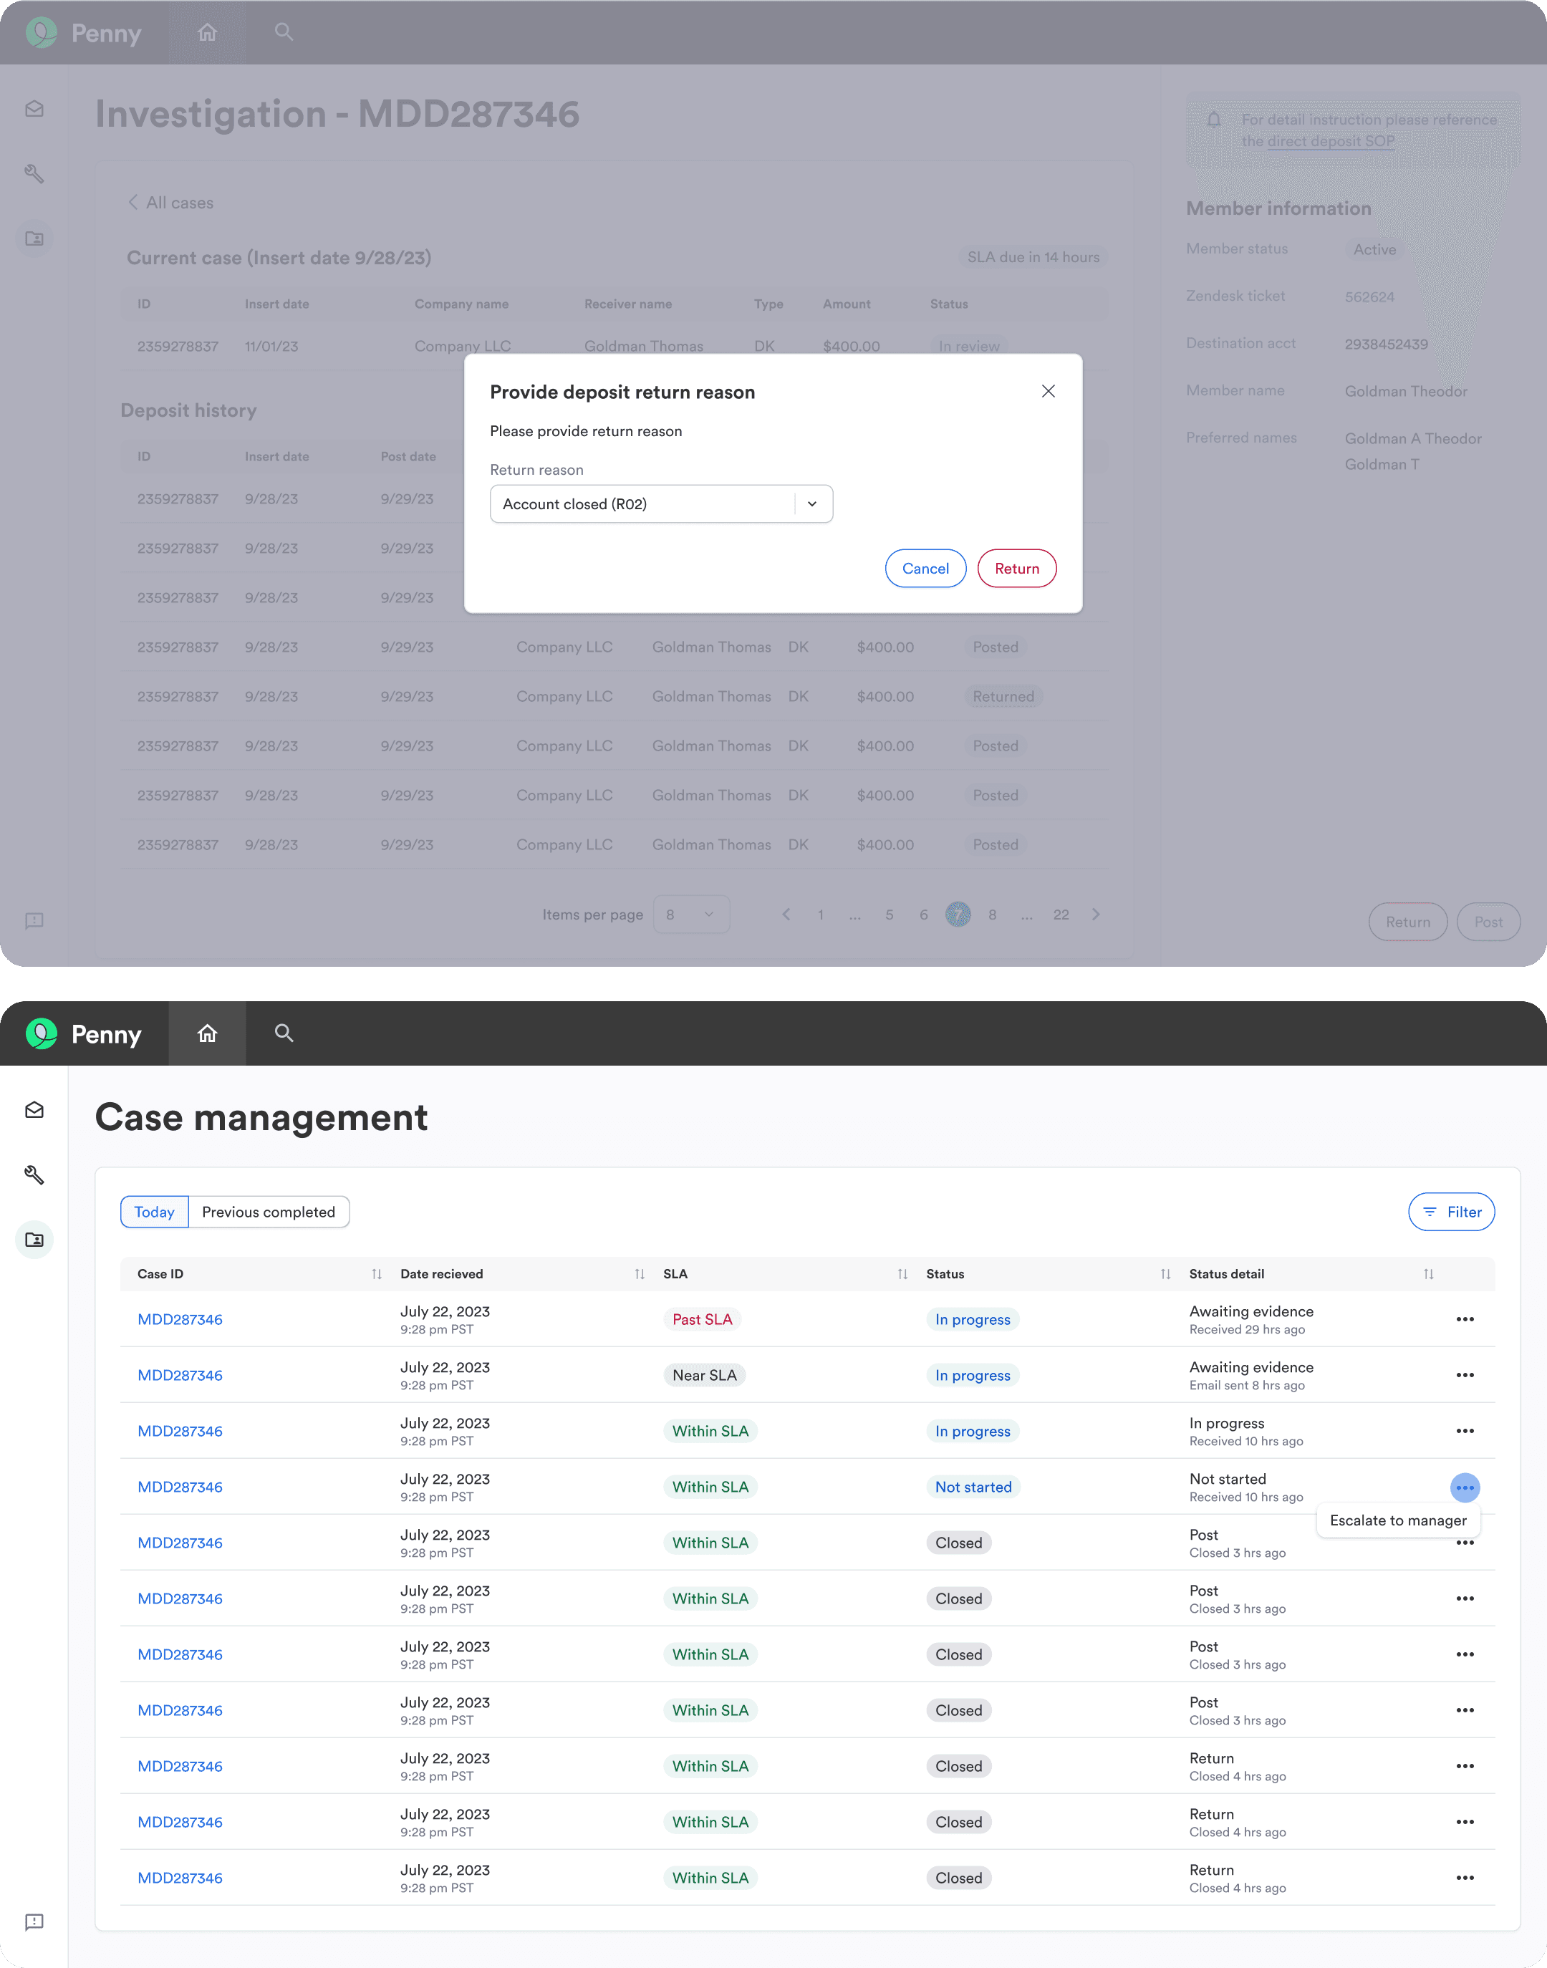Click feedback icon at bottom of sidebar
The image size is (1547, 1968).
(x=34, y=1922)
